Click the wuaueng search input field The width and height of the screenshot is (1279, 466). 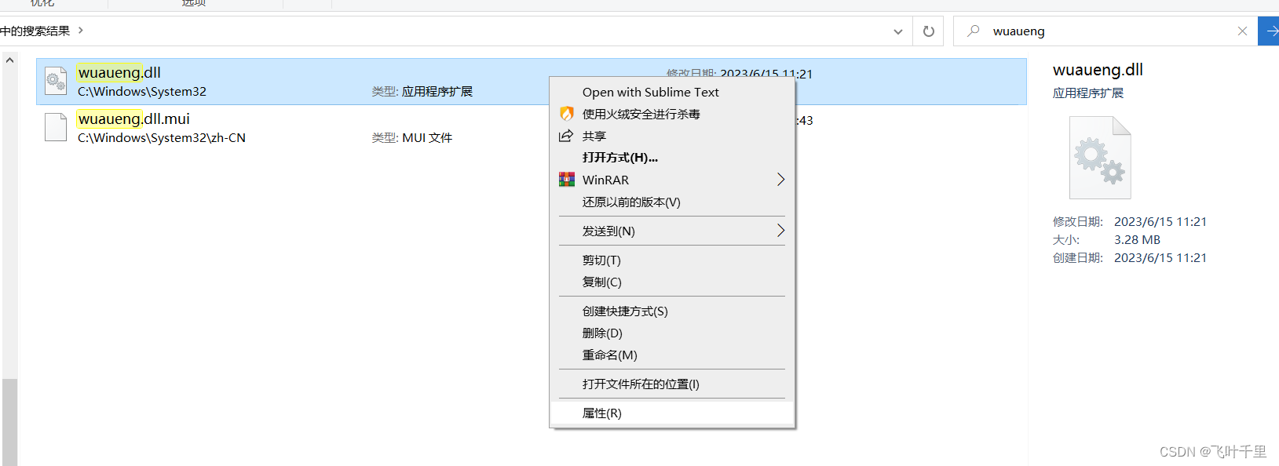pos(1107,31)
